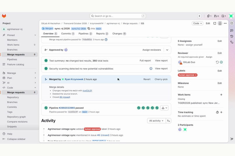Open pipeline #2992033965 link
This screenshot has width=235, height=156.
click(x=67, y=108)
